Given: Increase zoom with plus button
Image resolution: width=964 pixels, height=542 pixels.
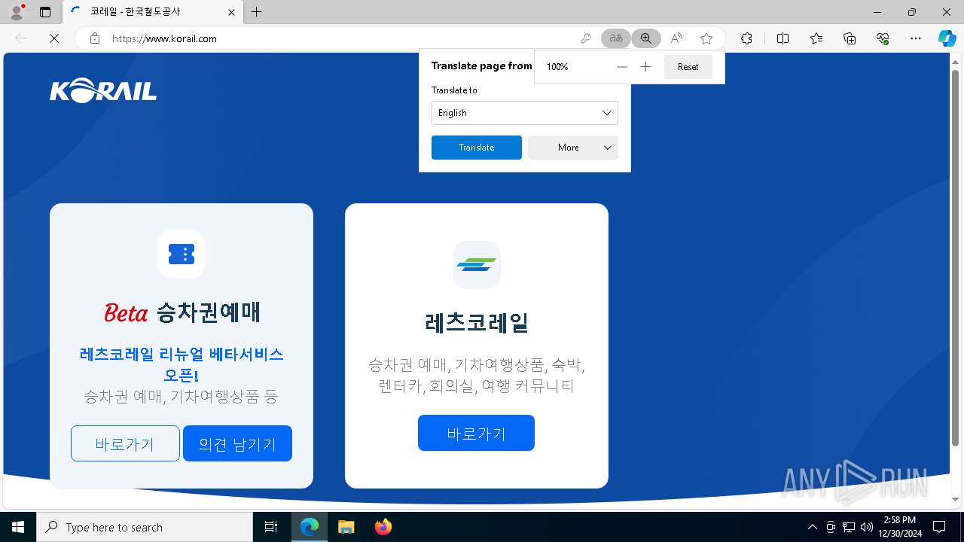Looking at the screenshot, I should 645,67.
